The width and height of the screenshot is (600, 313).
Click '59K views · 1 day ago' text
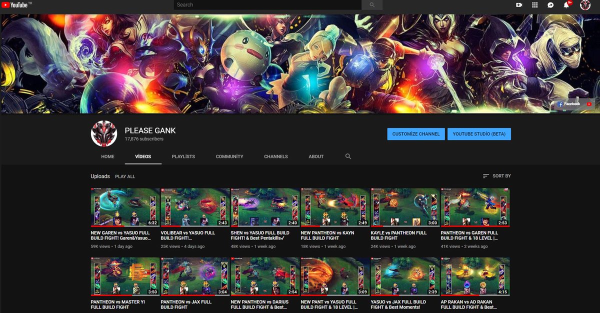(x=111, y=246)
